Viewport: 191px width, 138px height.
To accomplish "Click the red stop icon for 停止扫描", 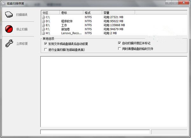I will click(x=9, y=29).
